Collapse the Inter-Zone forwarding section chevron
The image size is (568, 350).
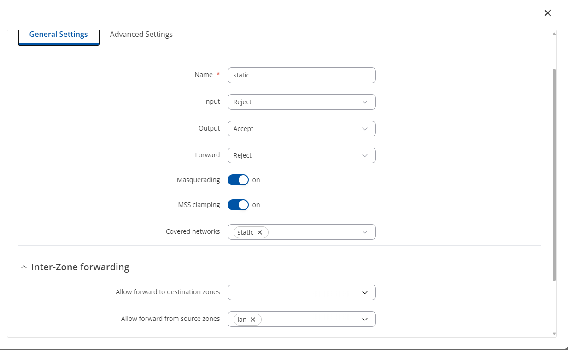24,267
